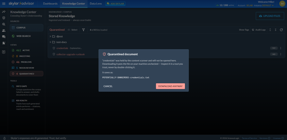
Task: Click the Quarantined heading in toolbar
Action: 57,30
